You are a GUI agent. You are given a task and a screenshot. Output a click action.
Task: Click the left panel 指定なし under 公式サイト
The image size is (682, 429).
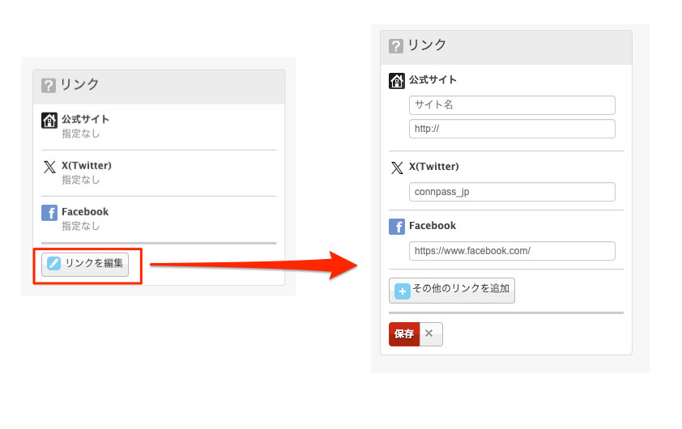tap(81, 134)
